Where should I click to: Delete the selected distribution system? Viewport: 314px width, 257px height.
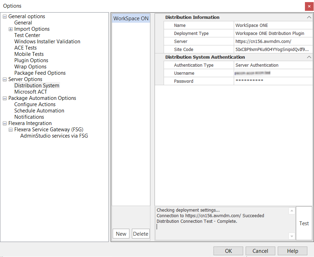click(x=141, y=234)
